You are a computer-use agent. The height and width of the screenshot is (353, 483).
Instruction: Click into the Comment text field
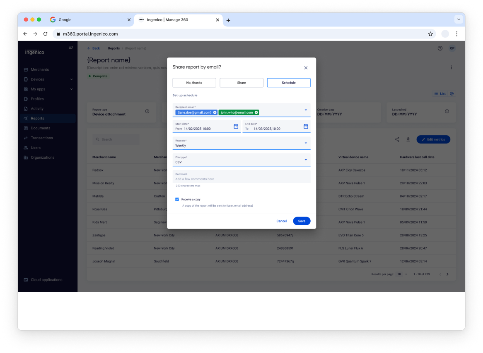tap(241, 179)
